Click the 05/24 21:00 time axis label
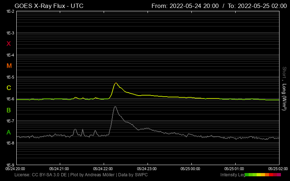The width and height of the screenshot is (290, 181). coord(59,169)
